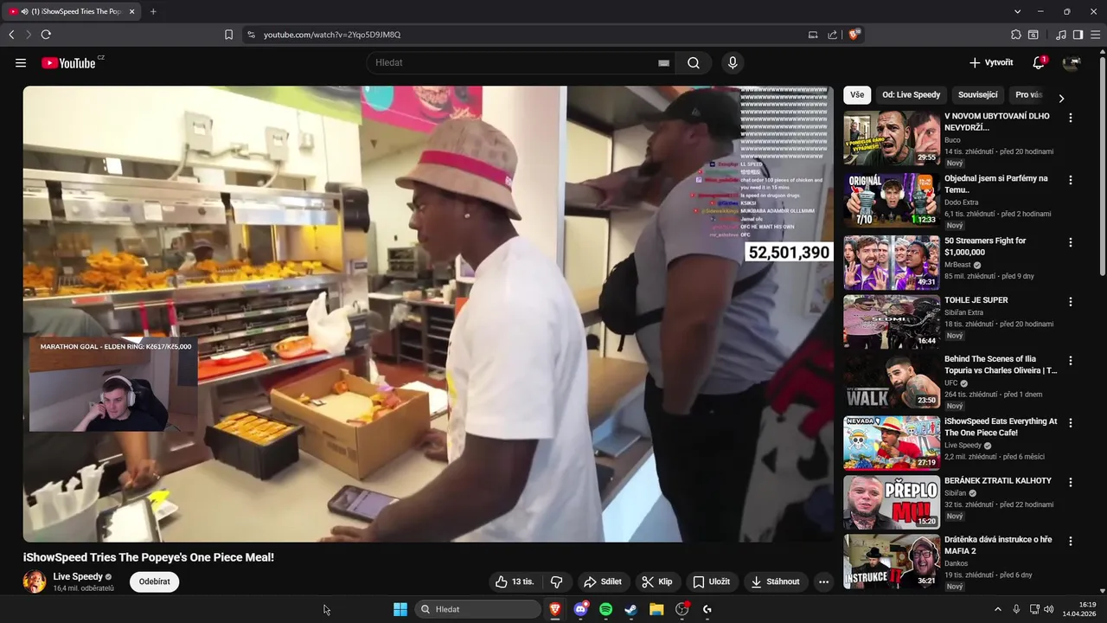Share this page via address bar icon
The height and width of the screenshot is (623, 1107).
pyautogui.click(x=832, y=35)
